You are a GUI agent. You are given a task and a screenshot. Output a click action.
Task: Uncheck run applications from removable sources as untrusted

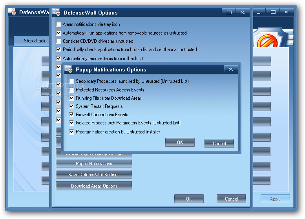coord(58,33)
